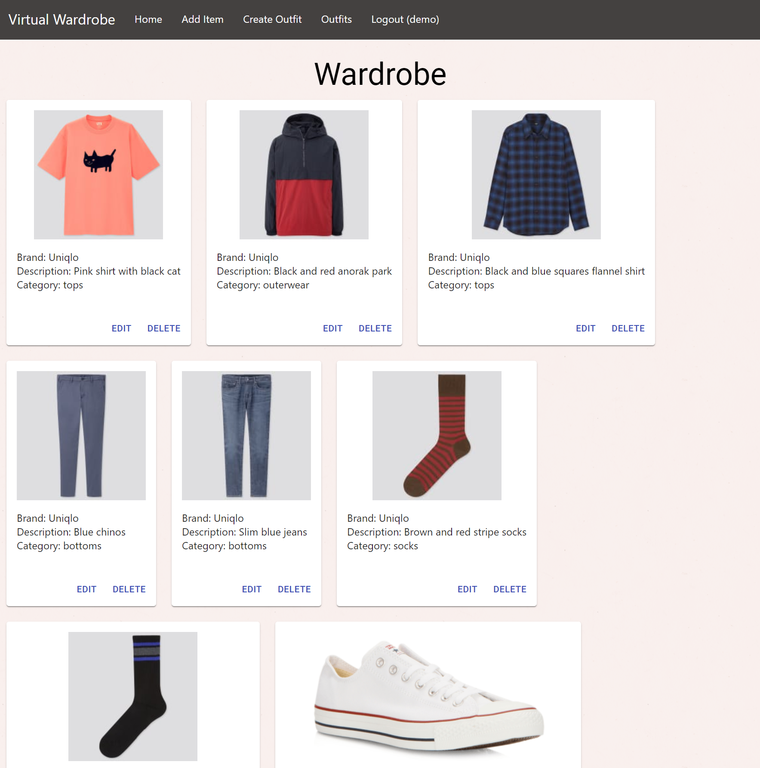Image resolution: width=760 pixels, height=768 pixels.
Task: Click 'Category: outerwear' text
Action: pyautogui.click(x=263, y=285)
